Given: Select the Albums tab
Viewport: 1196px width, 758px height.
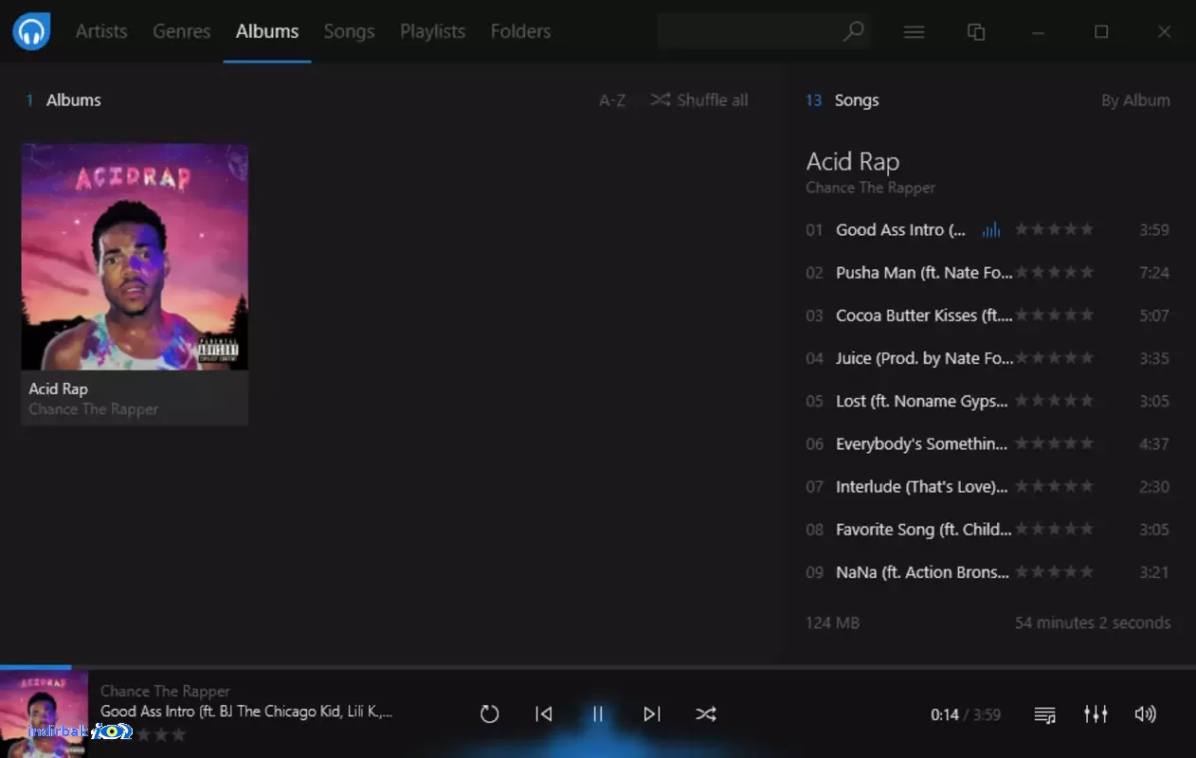Looking at the screenshot, I should (267, 31).
